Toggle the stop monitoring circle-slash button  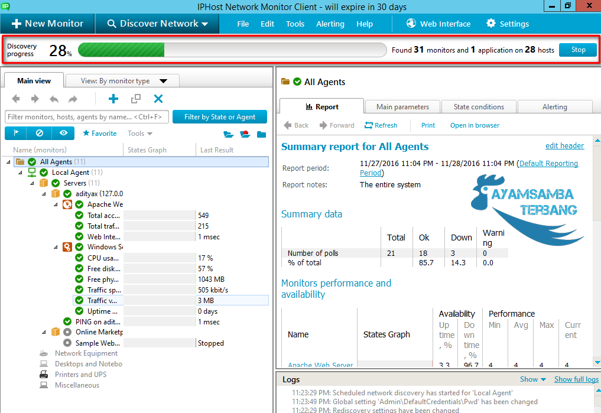click(x=39, y=133)
